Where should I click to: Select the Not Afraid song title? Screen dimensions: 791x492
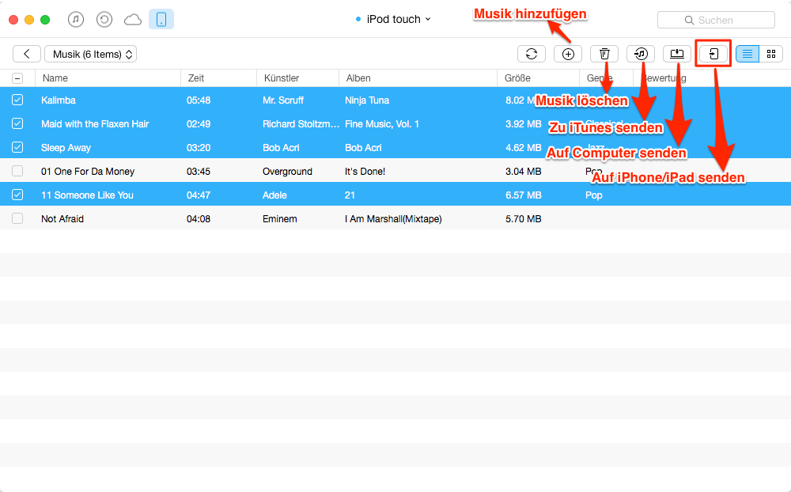pyautogui.click(x=62, y=219)
